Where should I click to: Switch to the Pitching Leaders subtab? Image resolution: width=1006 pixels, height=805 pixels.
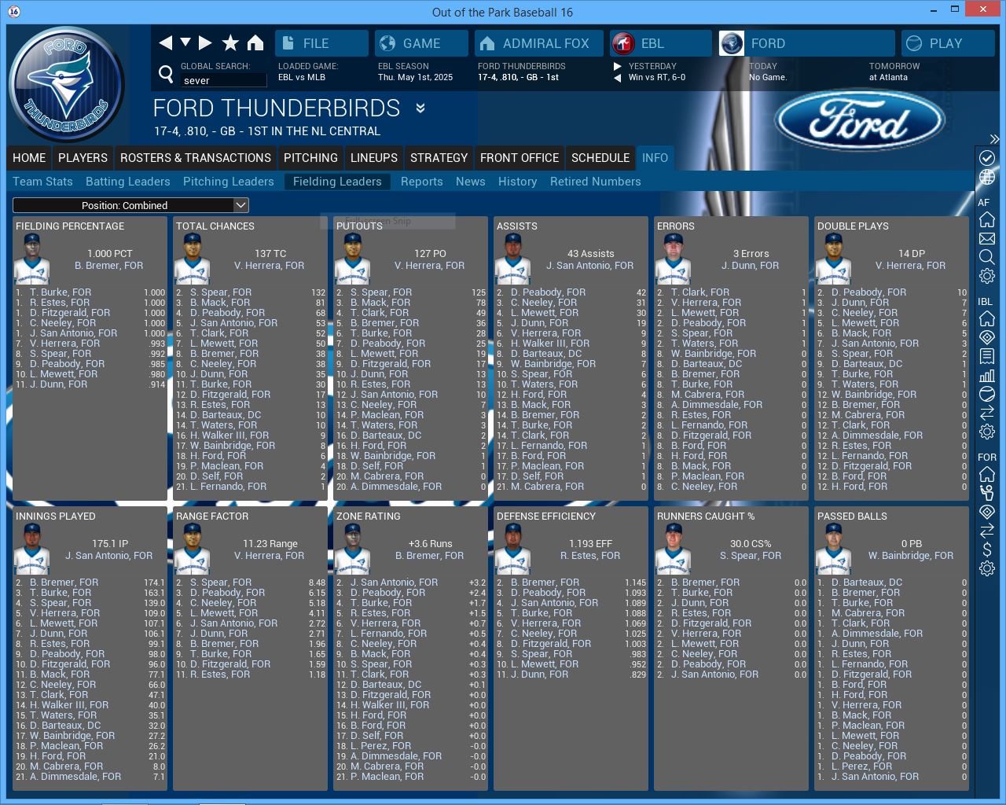(229, 182)
